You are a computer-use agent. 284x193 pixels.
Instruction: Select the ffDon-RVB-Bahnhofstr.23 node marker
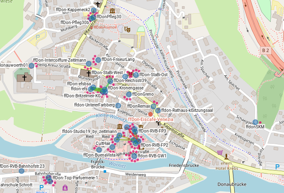(x=22, y=171)
